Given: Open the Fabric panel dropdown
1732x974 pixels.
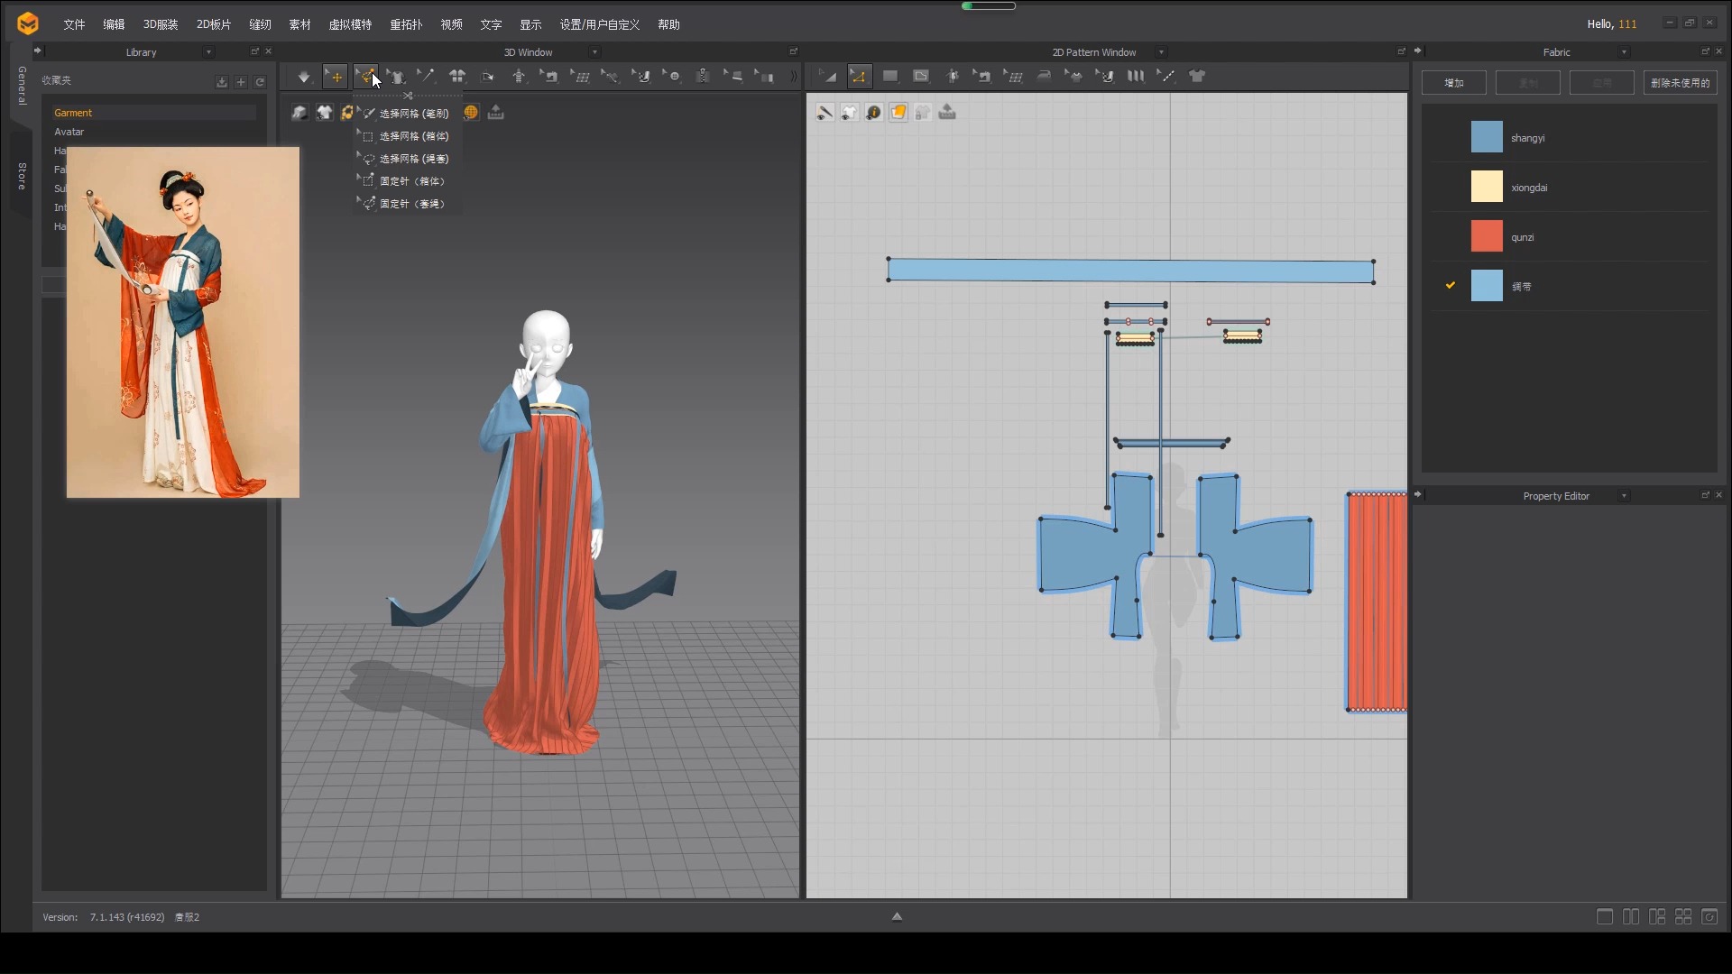Looking at the screenshot, I should pos(1625,51).
